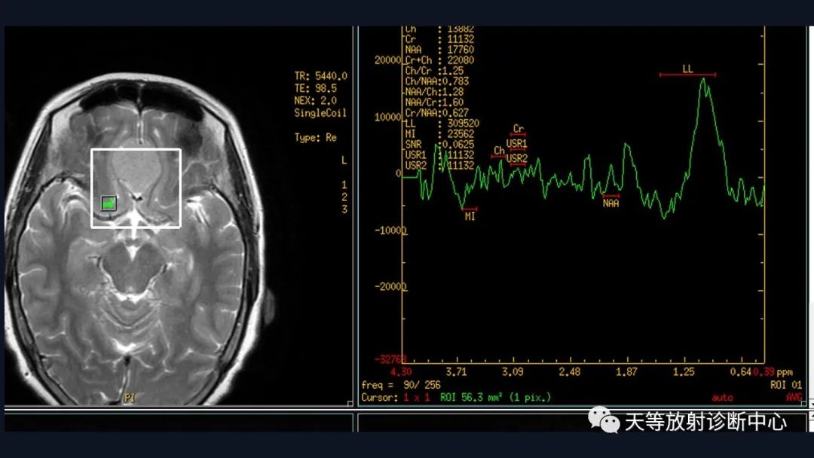This screenshot has width=814, height=458.
Task: Click the 10000 y-axis label
Action: pyautogui.click(x=388, y=118)
